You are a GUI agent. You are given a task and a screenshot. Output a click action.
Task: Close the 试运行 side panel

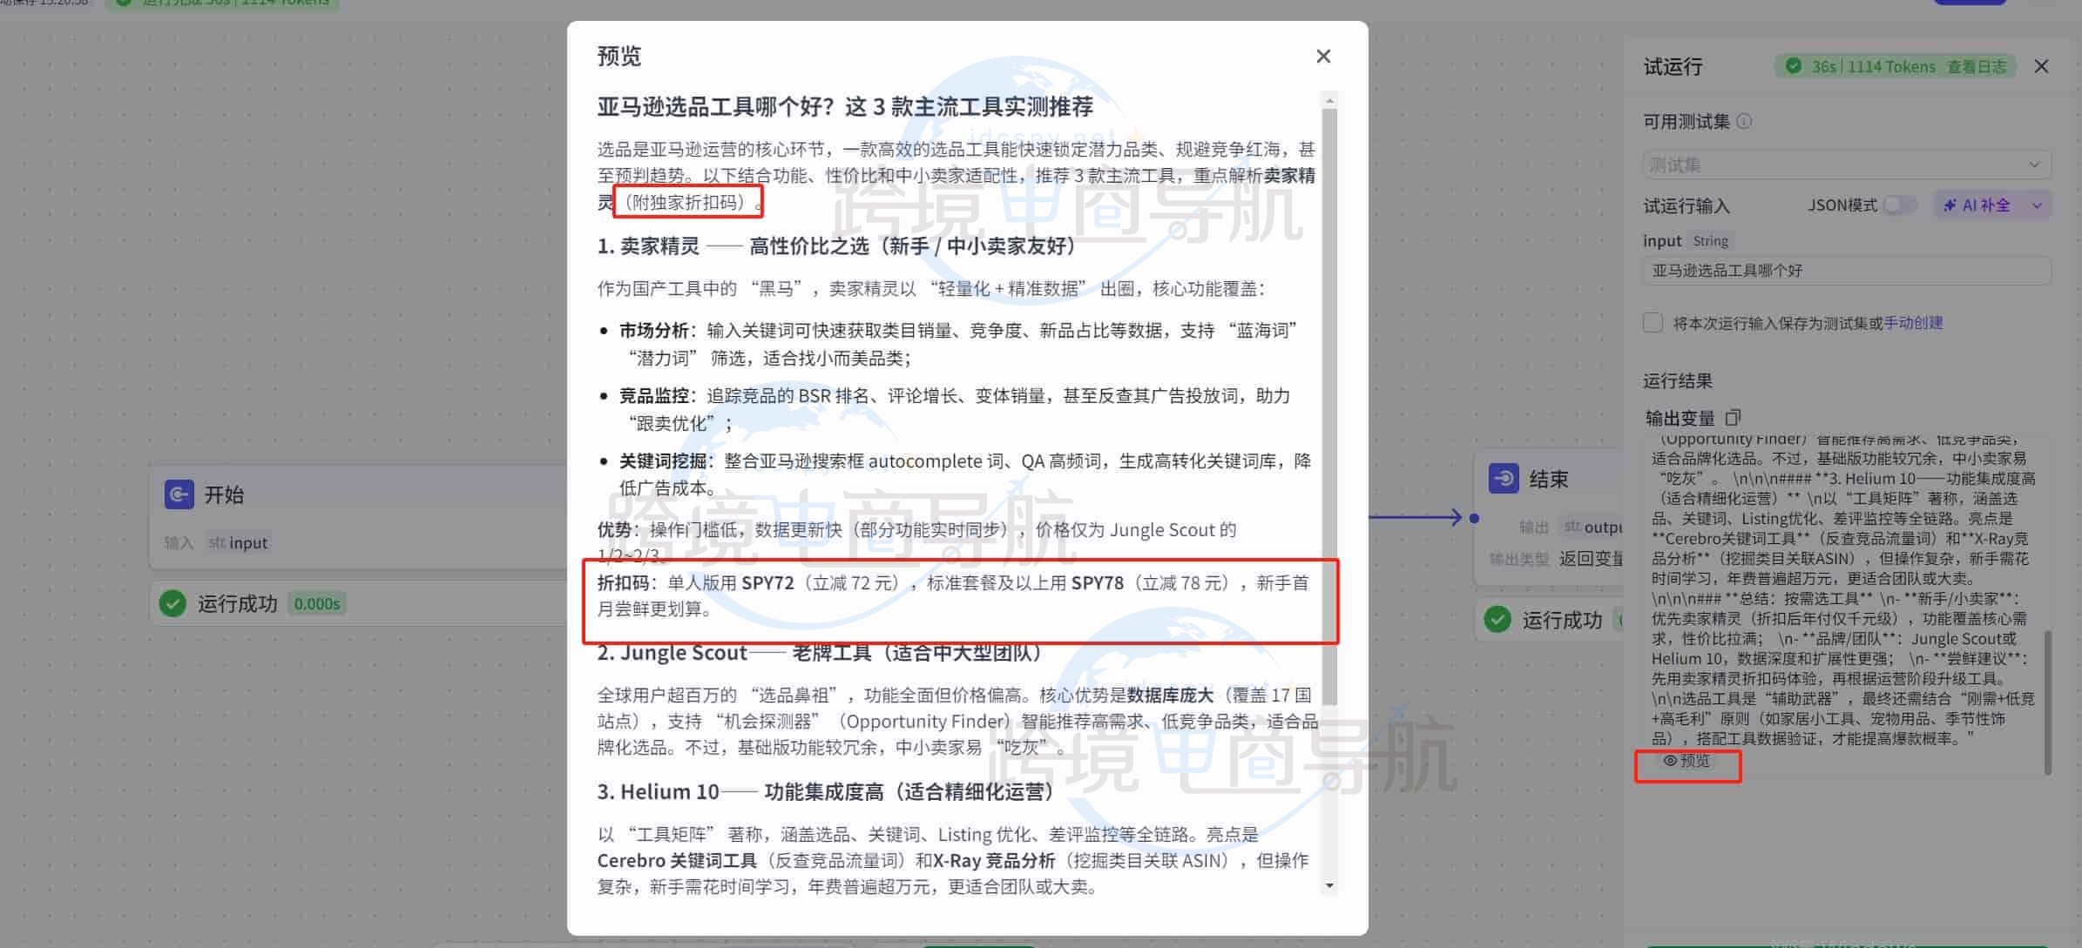(2041, 66)
